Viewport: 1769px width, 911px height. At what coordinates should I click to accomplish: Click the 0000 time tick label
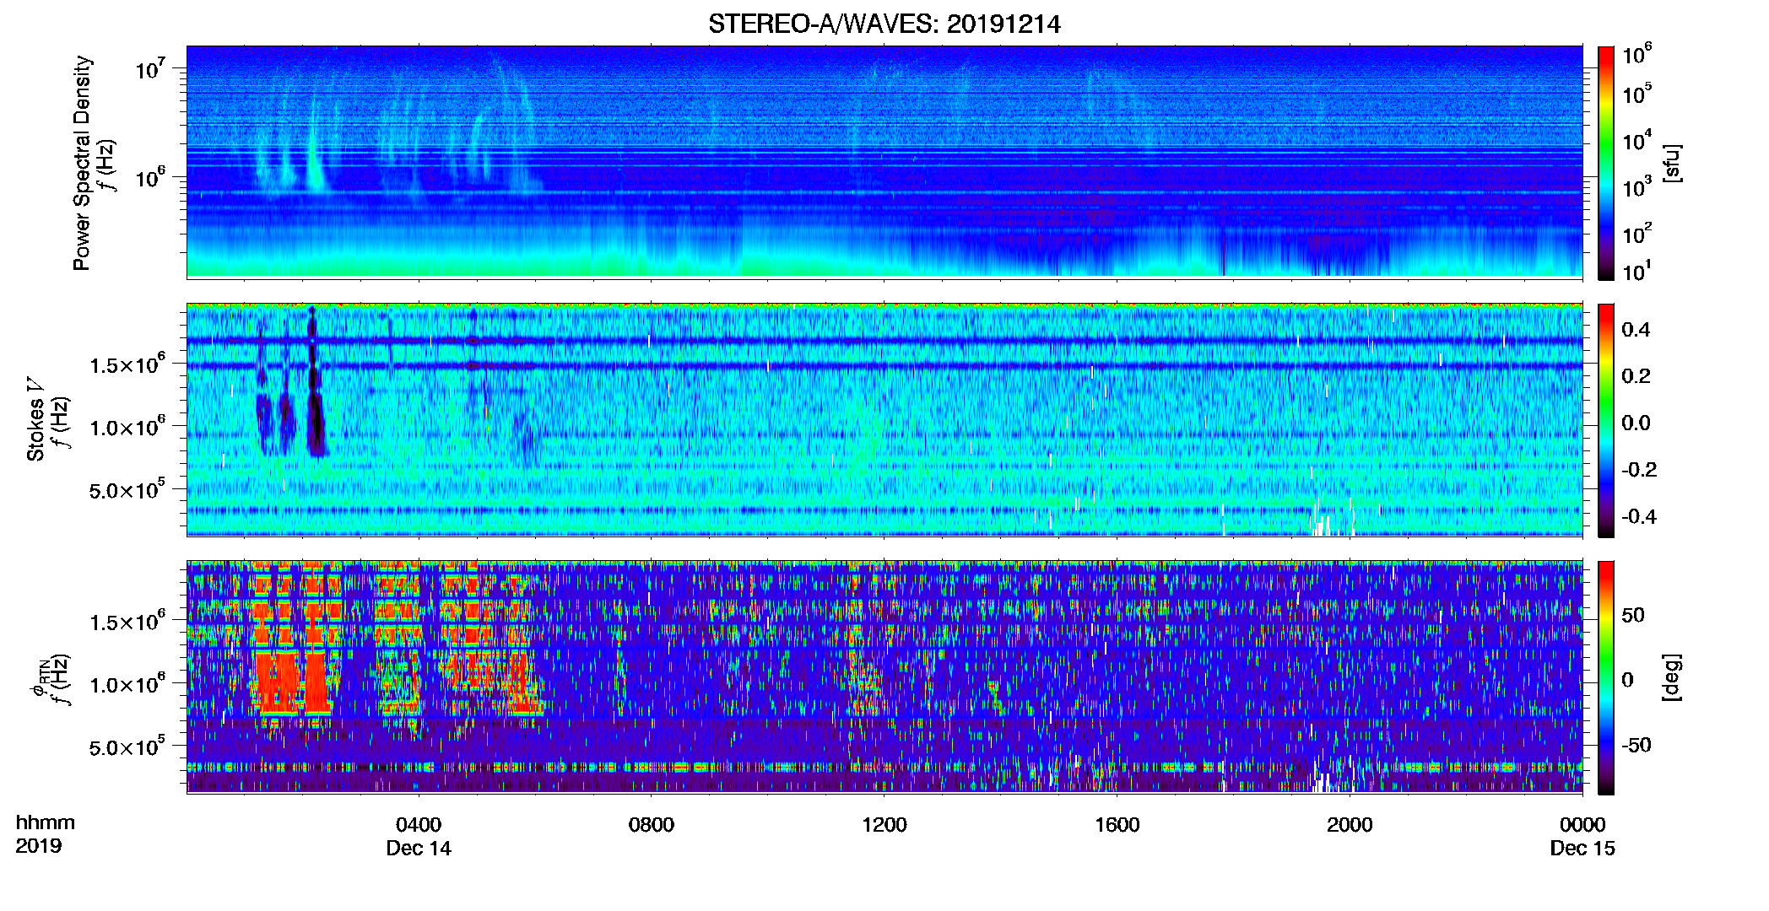[x=1582, y=825]
